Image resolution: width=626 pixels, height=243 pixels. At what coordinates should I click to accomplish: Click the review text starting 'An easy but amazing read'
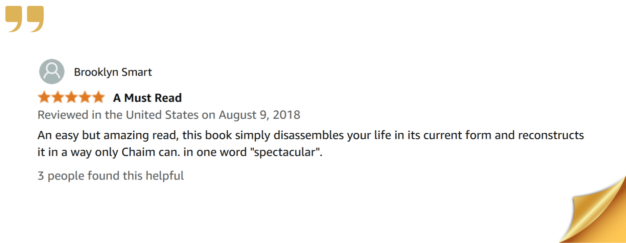[311, 143]
